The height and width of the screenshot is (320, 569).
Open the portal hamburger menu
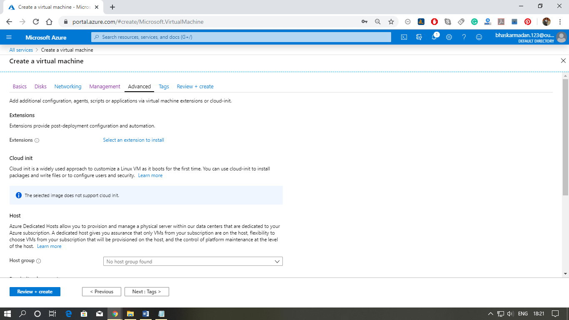[x=9, y=37]
